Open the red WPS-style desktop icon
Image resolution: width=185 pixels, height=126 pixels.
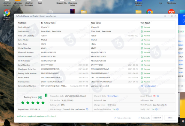[171, 11]
